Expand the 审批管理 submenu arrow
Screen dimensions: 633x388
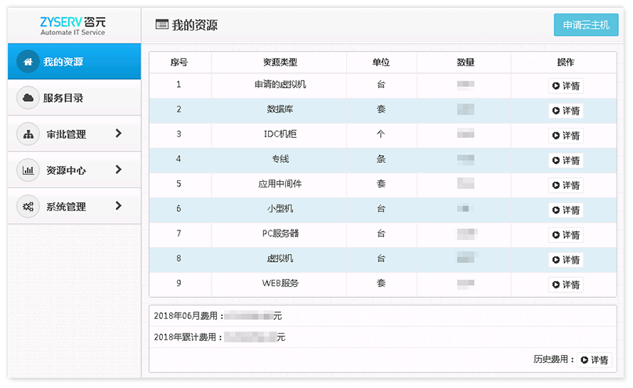118,134
